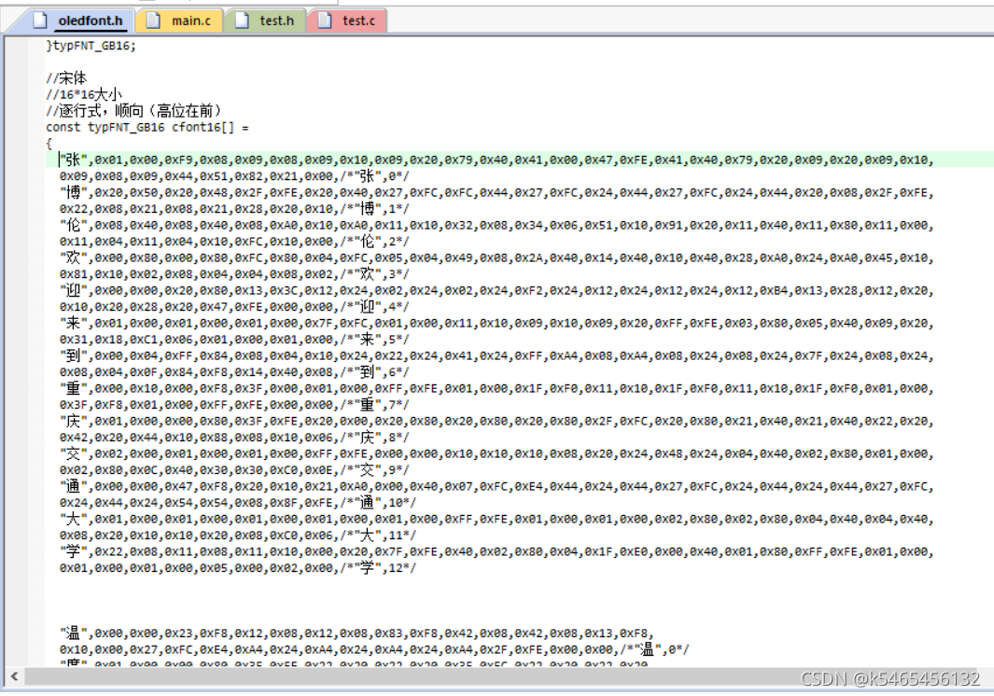This screenshot has height=696, width=994.
Task: Click the comment '//宋体'
Action: [x=66, y=78]
